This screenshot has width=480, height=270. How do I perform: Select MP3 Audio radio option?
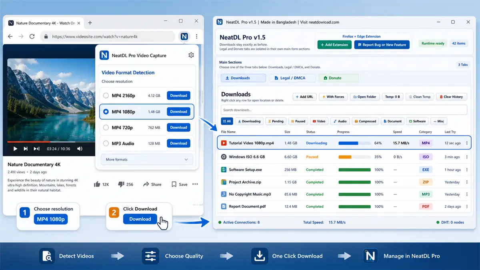(x=106, y=143)
